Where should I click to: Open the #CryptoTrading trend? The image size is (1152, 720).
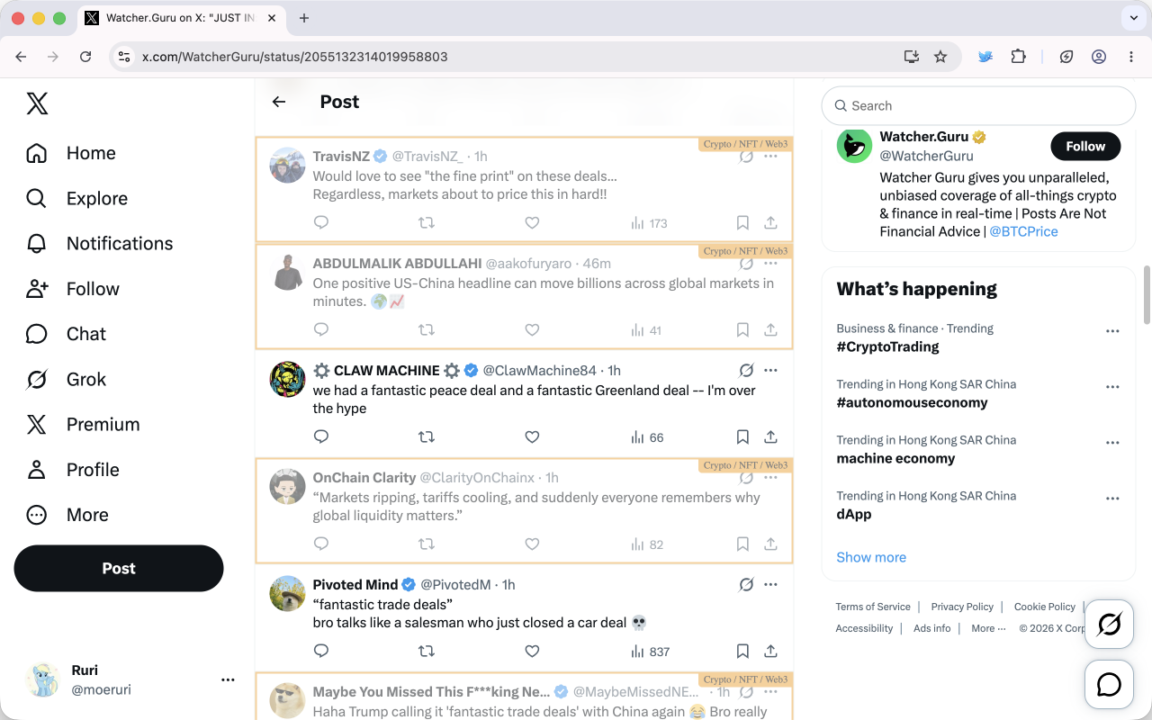[x=887, y=346]
